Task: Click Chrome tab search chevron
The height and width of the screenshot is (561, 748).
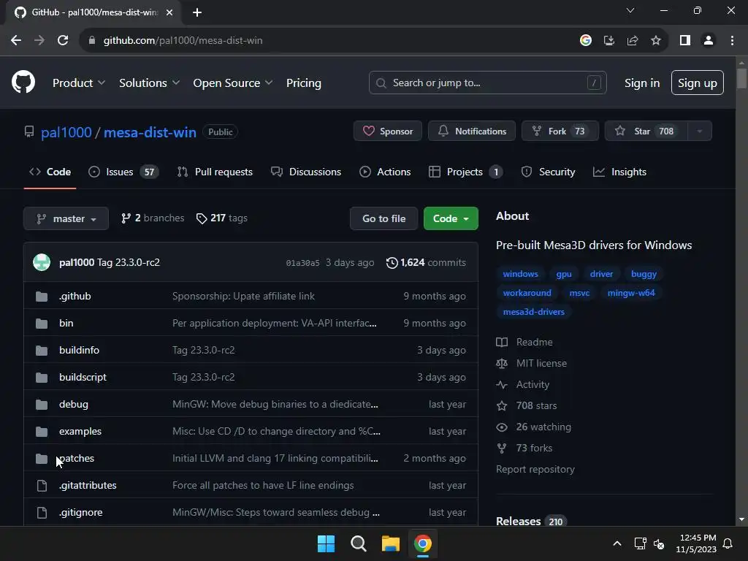Action: tap(630, 10)
